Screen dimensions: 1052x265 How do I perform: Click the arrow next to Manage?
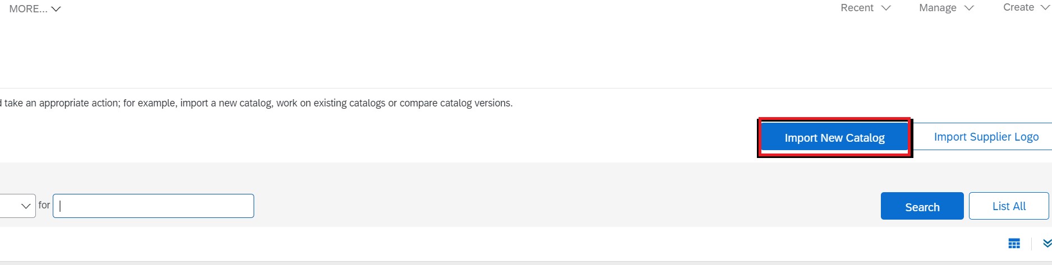(x=969, y=8)
